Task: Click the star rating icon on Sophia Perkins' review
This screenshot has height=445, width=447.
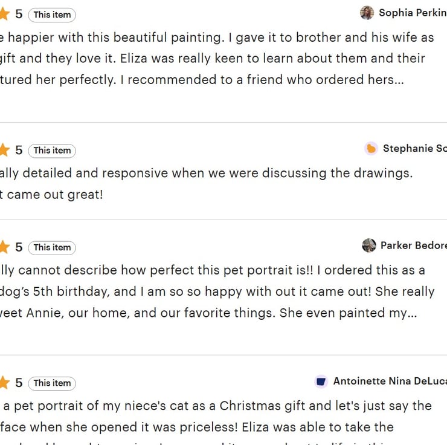Action: [5, 15]
